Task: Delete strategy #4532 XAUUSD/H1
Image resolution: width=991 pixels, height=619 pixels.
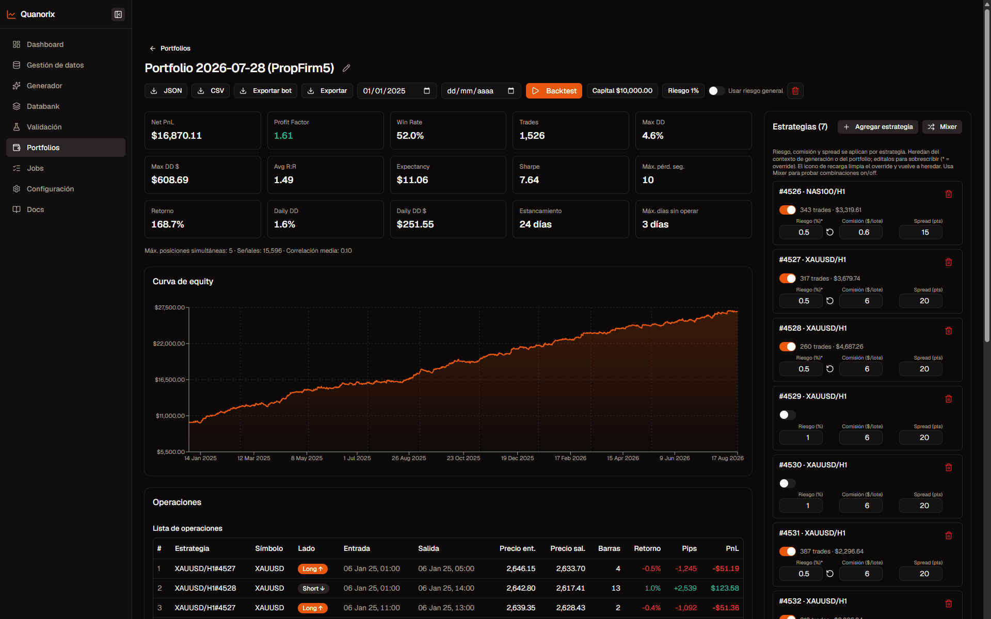Action: pyautogui.click(x=949, y=604)
